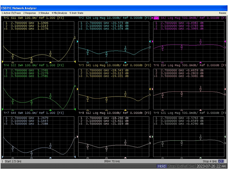Open the Stimulus menu
This screenshot has height=171, width=228.
(x=44, y=13)
